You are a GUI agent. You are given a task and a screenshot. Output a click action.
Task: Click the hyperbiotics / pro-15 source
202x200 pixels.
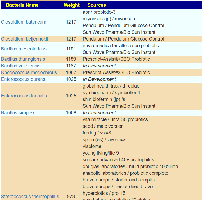(104, 193)
